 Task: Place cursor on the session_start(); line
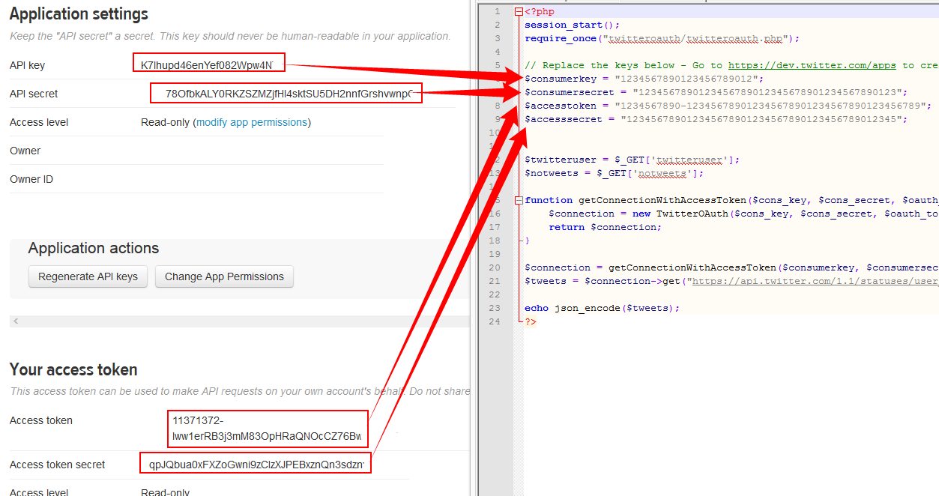click(x=573, y=25)
